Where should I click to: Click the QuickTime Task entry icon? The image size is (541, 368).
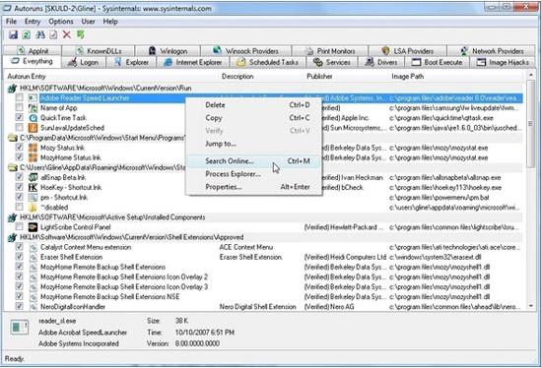point(33,118)
